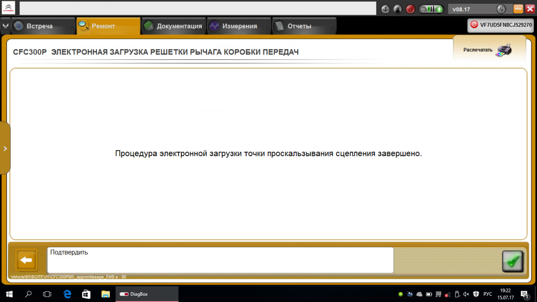Open File Explorer from taskbar
Screen dimensions: 537x302
106,294
